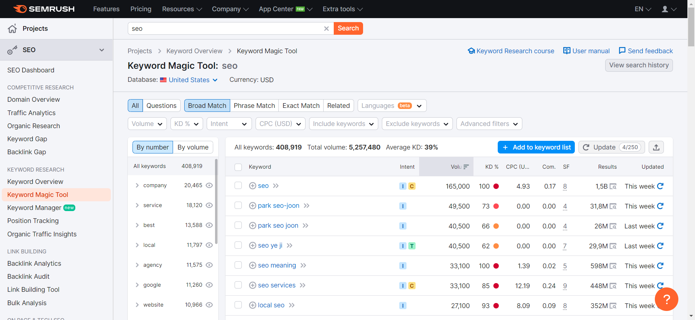
Task: Check the box for 'local seo'
Action: coord(238,305)
